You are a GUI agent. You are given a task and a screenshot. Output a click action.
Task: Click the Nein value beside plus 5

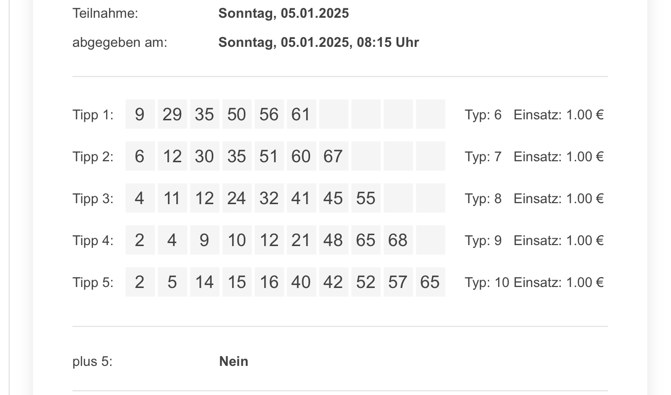(x=234, y=361)
